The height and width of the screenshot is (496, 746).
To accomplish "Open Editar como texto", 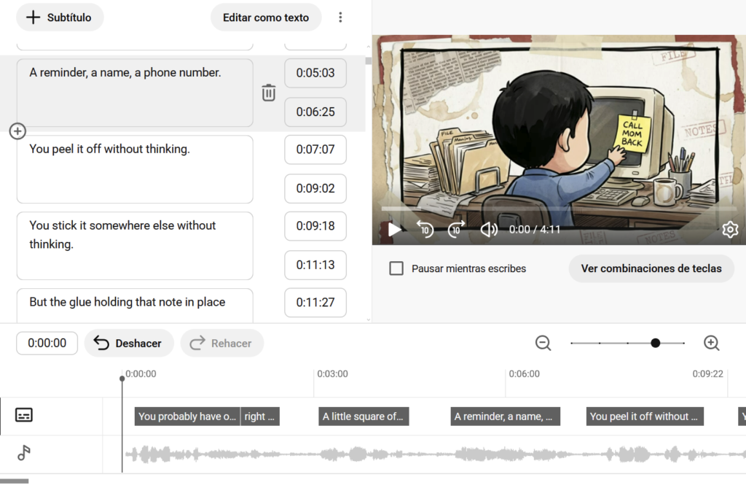I will coord(266,18).
